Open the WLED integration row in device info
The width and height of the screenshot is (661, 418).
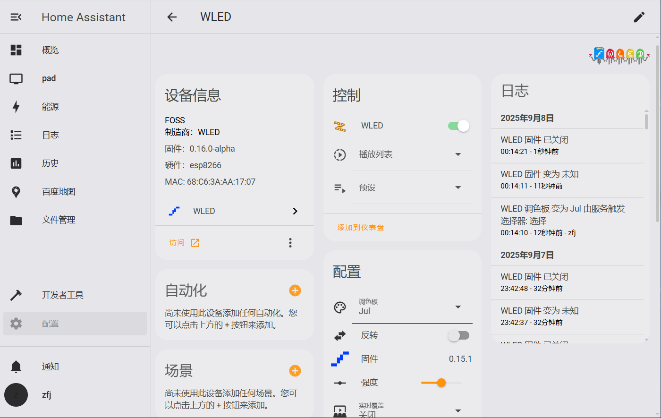coord(235,211)
